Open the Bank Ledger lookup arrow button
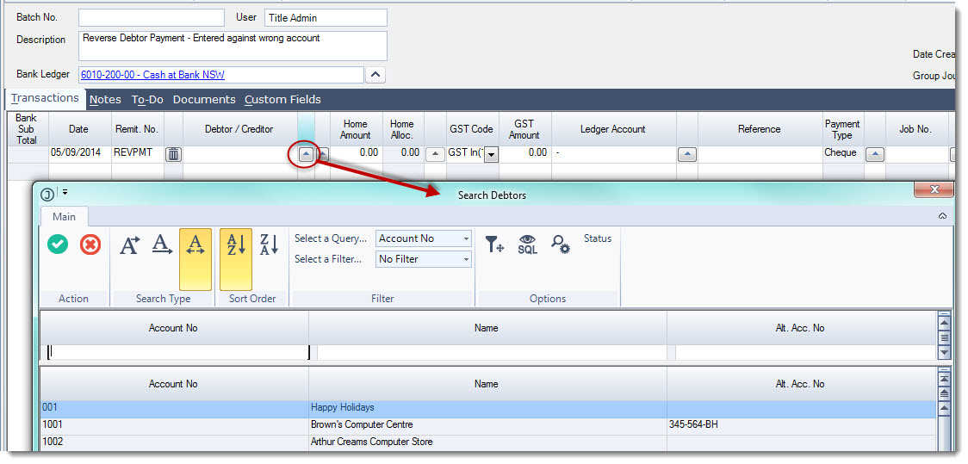Screen dimensions: 968x464 375,75
